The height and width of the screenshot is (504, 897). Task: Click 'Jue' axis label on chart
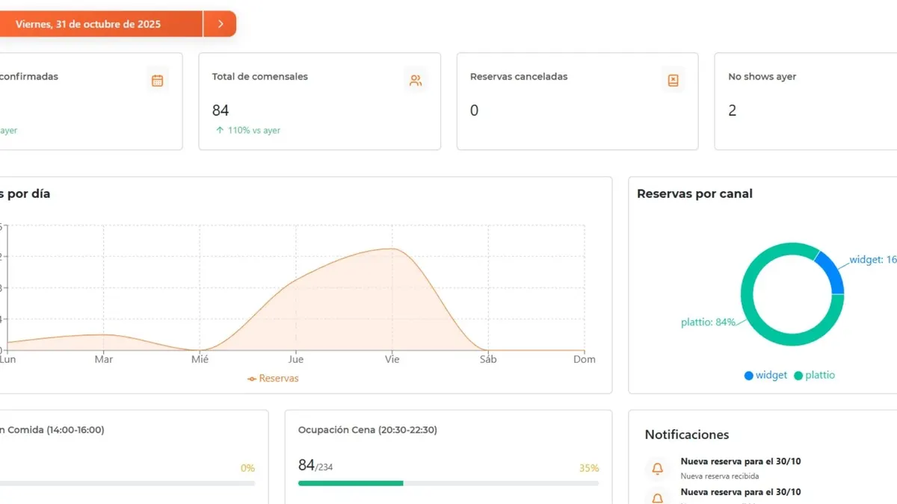[x=296, y=360]
